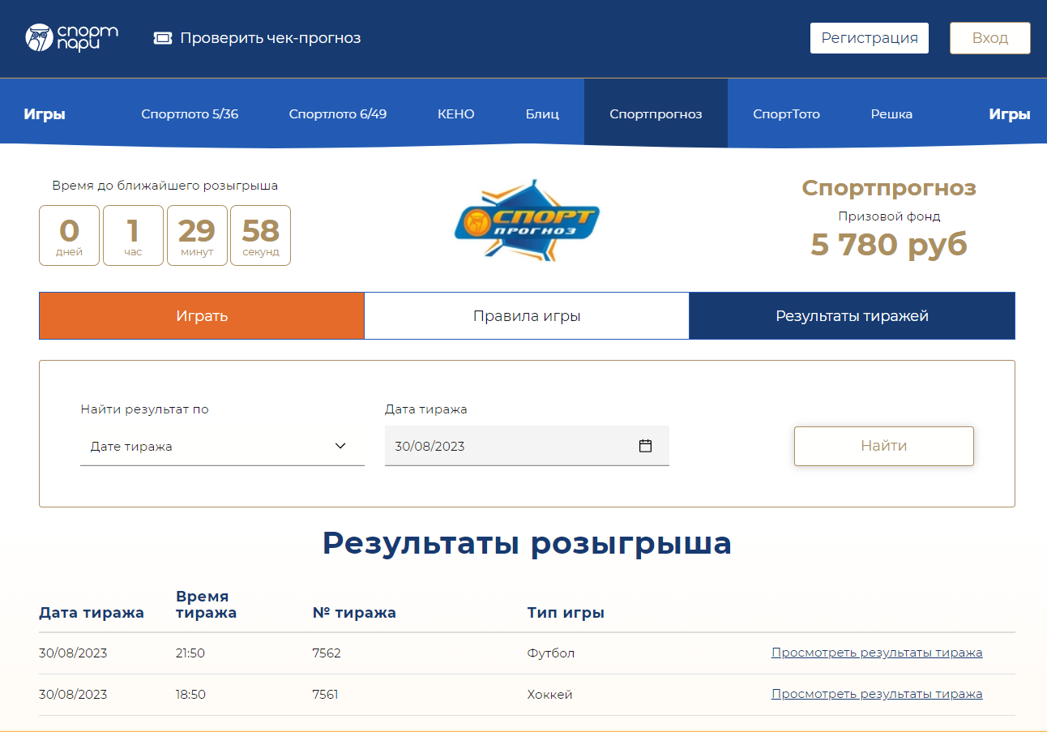Select the left Игры menu item

pos(45,114)
